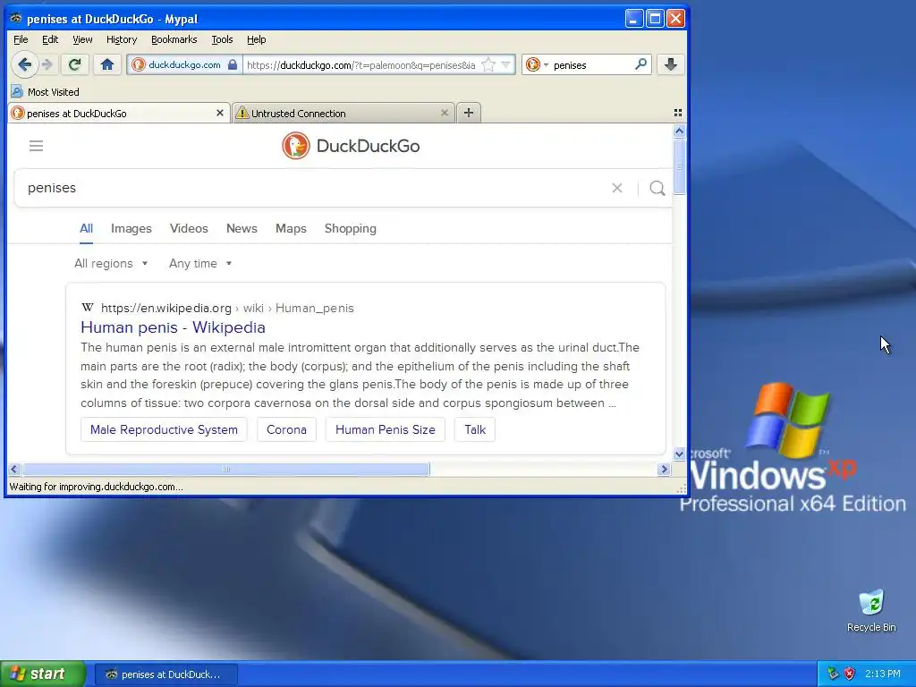916x687 pixels.
Task: Open Recycle Bin on the desktop
Action: click(x=871, y=611)
